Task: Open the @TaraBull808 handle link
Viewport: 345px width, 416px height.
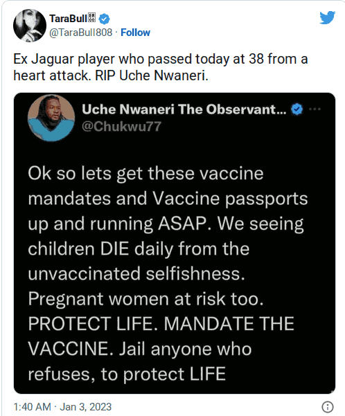Action: (x=81, y=33)
